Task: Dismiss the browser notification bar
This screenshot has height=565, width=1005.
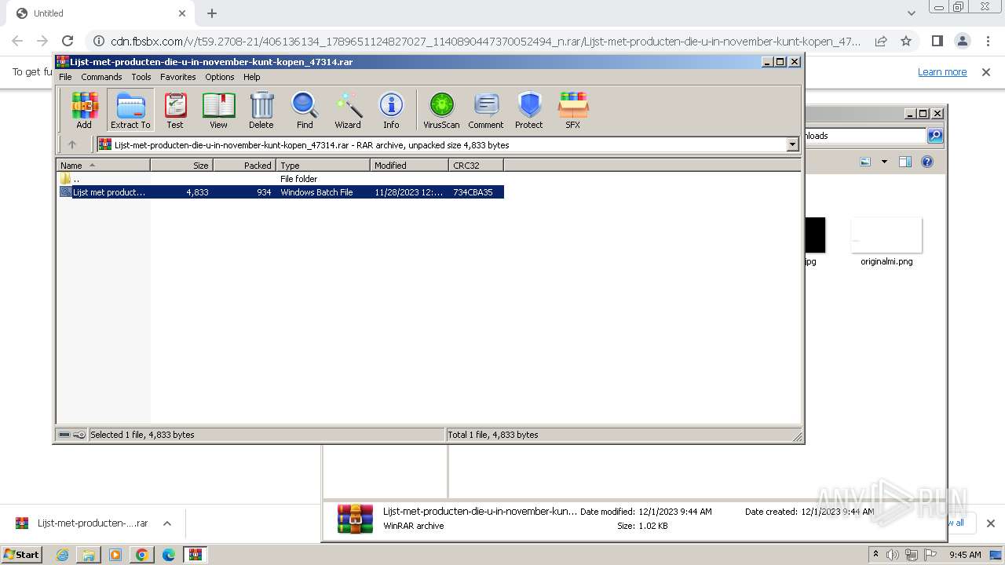Action: click(x=986, y=72)
